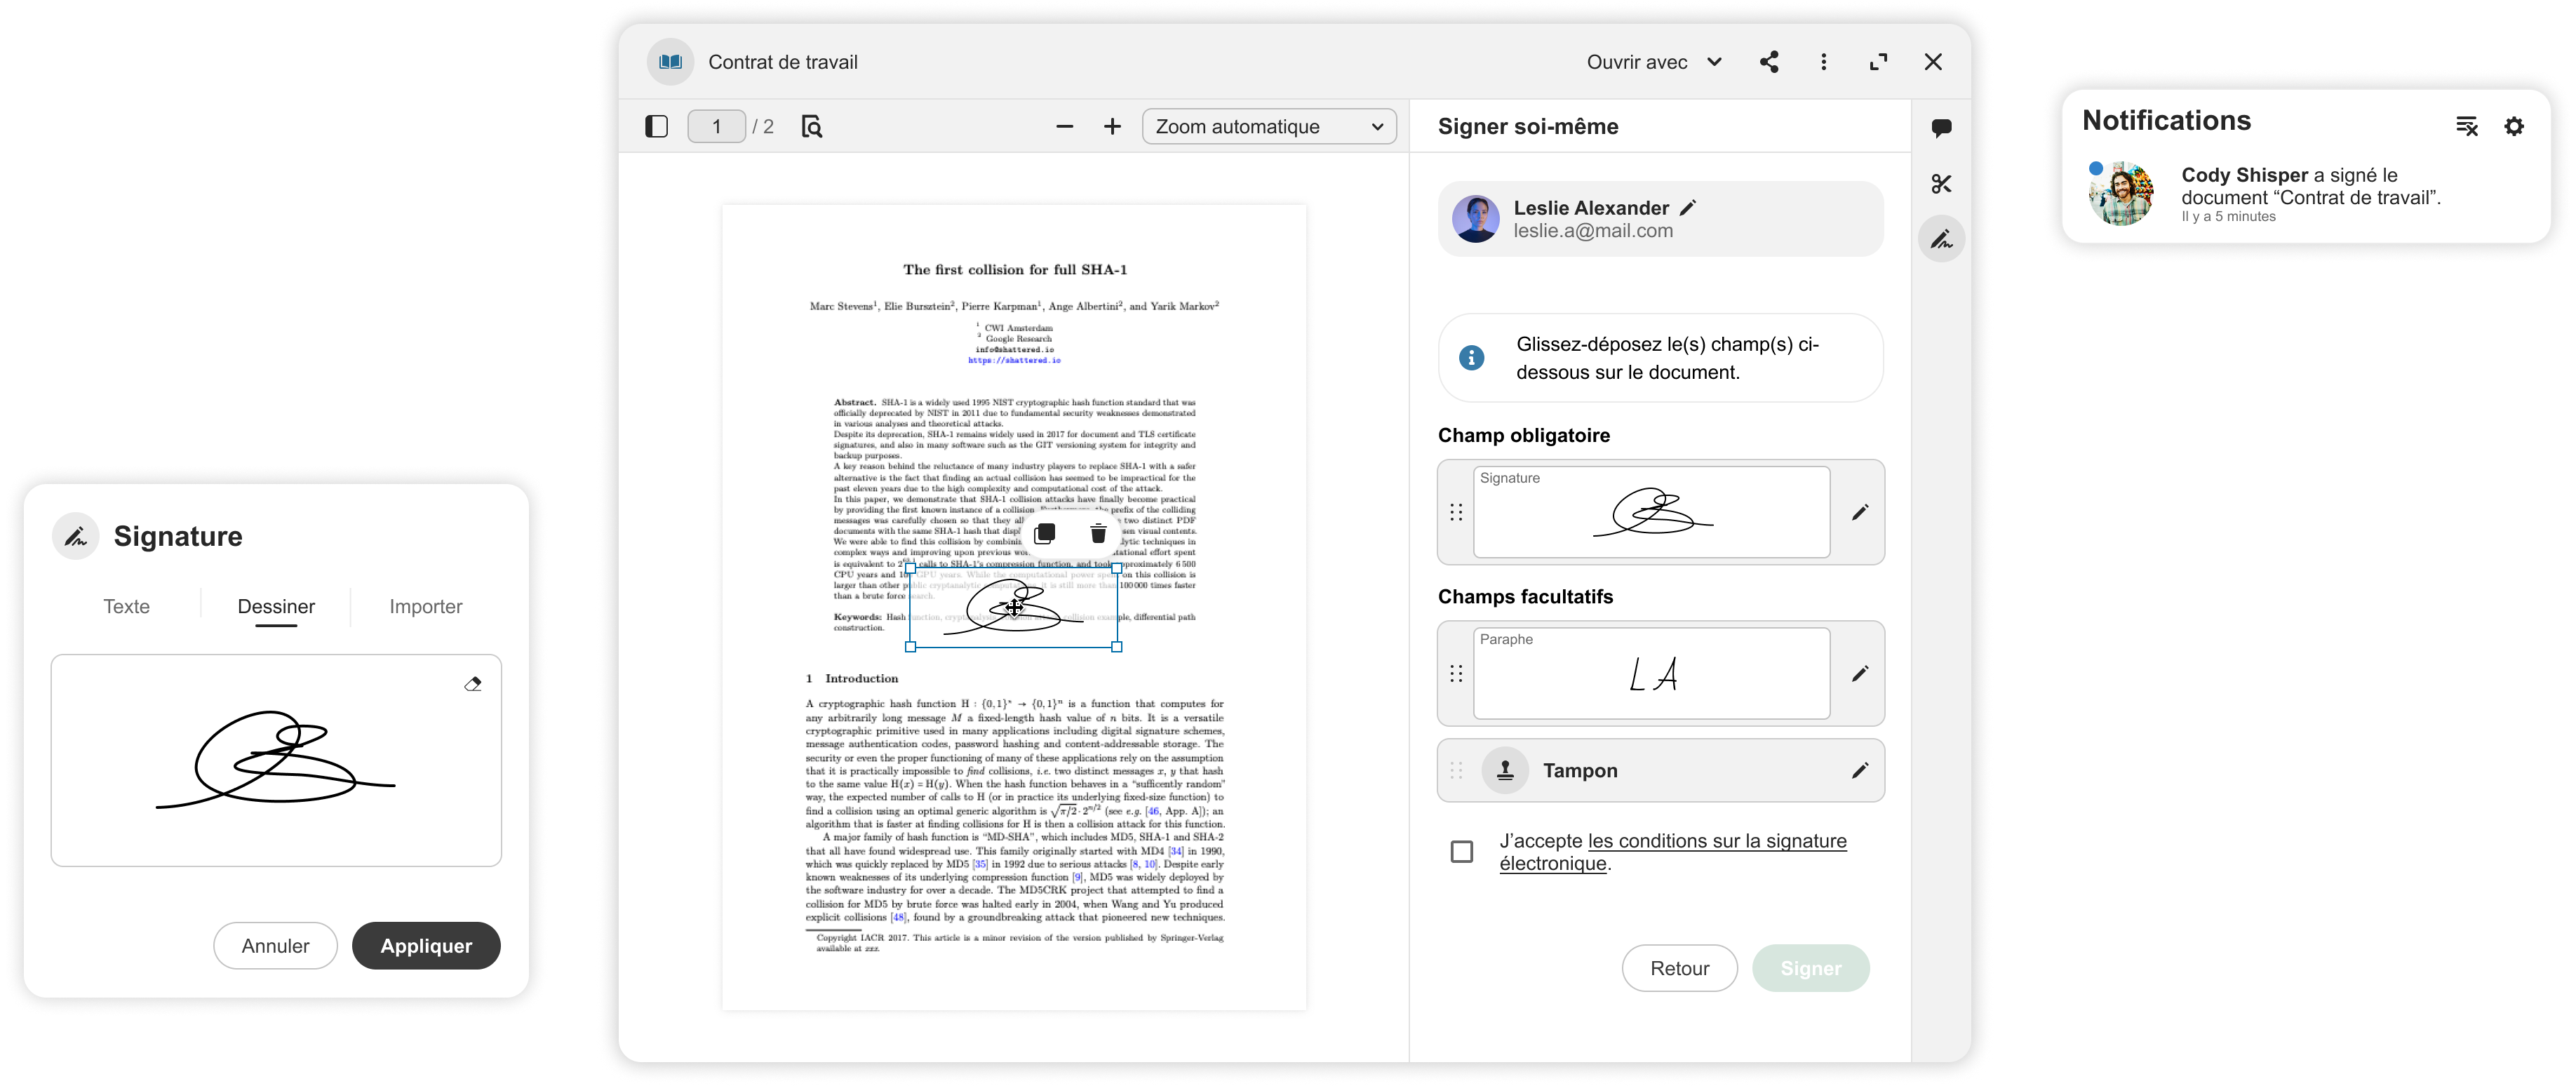
Task: Switch to the Dessiner tab in Signature dialog
Action: pos(276,606)
